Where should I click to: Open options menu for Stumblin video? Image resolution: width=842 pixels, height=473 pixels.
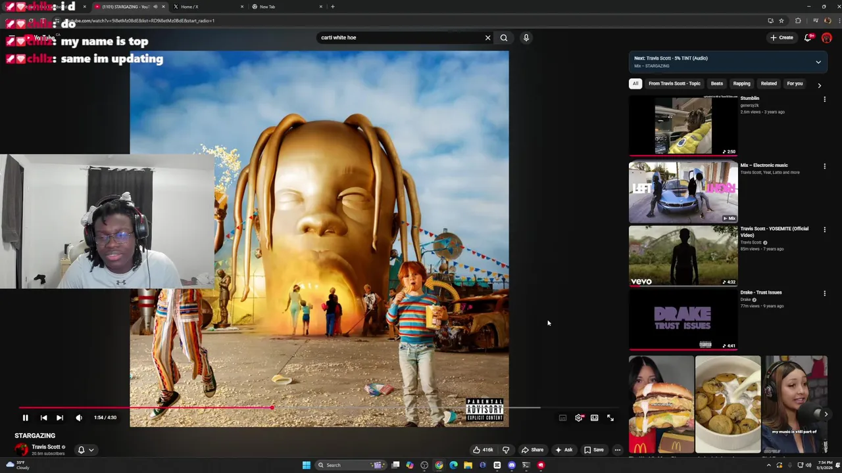coord(824,100)
